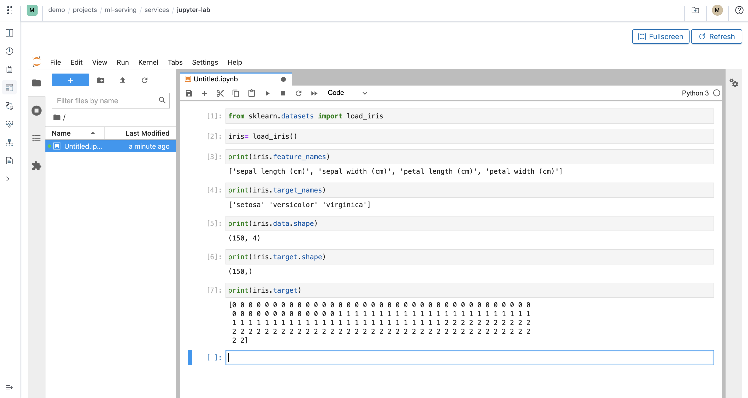Screen dimensions: 748x398
Task: Select cell 3 printing feature_names
Action: click(470, 157)
